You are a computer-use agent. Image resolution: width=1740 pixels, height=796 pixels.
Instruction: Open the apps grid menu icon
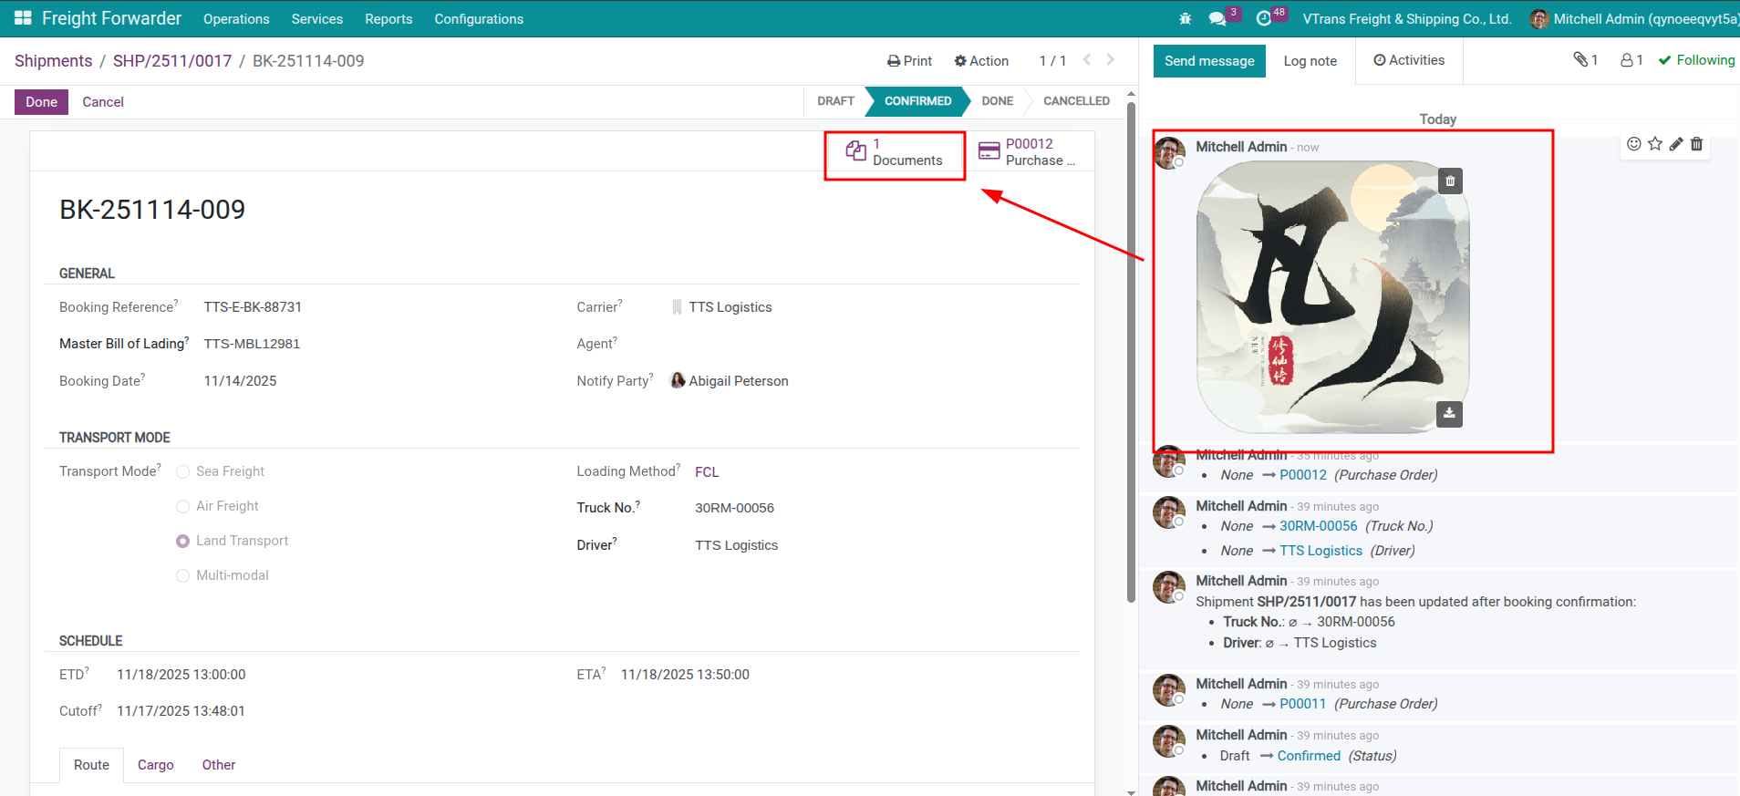[x=23, y=18]
